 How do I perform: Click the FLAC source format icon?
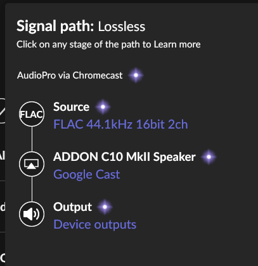coord(32,114)
